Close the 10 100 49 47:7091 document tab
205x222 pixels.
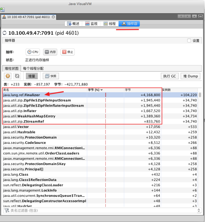(53, 17)
